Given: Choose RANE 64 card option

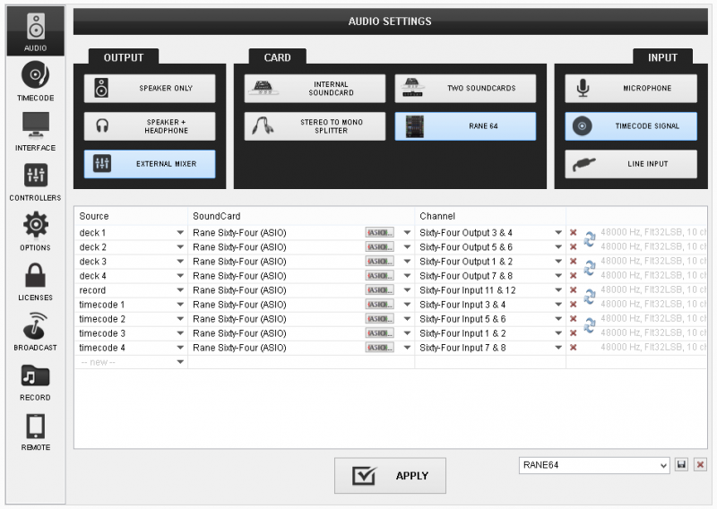Looking at the screenshot, I should (x=465, y=126).
